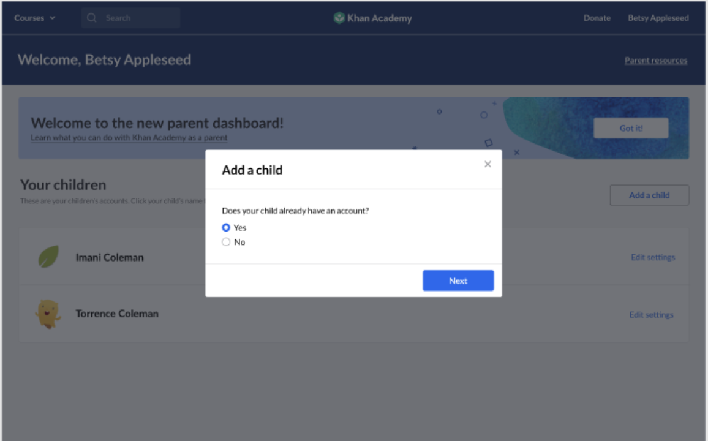
Task: Click the Khan Academy leaf logo icon
Action: 339,18
